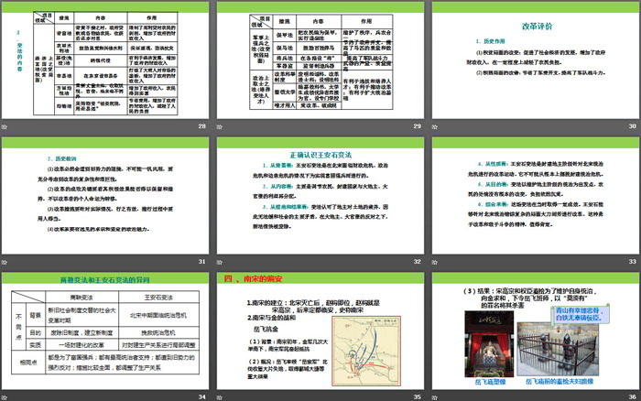This screenshot has height=401, width=641.
Task: Preview animations using star icon below slide 31
Action: pyautogui.click(x=7, y=261)
